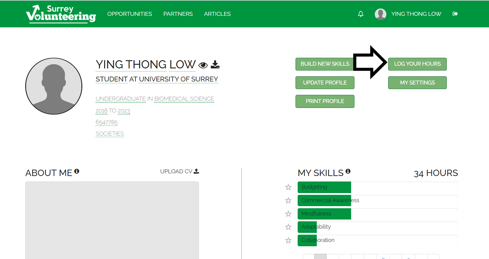
Task: Click the Mindfulness skill progress bar
Action: (x=378, y=214)
